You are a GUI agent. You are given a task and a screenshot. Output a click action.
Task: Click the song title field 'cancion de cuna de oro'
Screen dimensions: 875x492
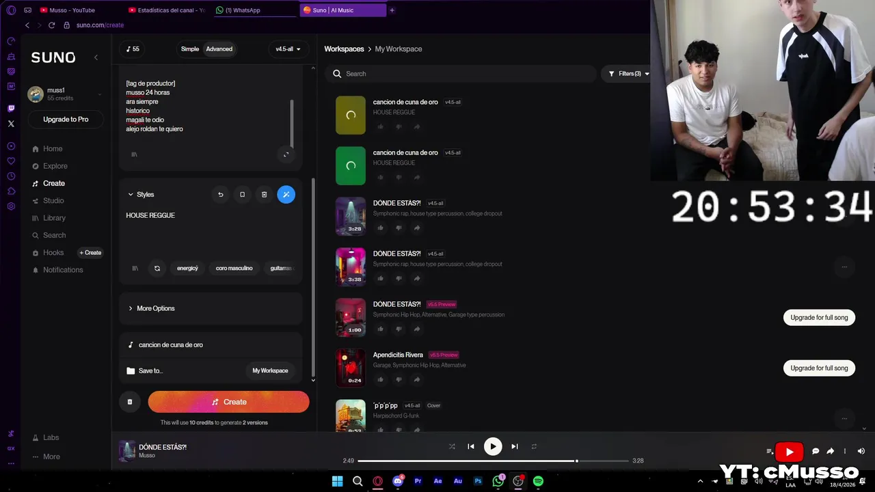(211, 345)
